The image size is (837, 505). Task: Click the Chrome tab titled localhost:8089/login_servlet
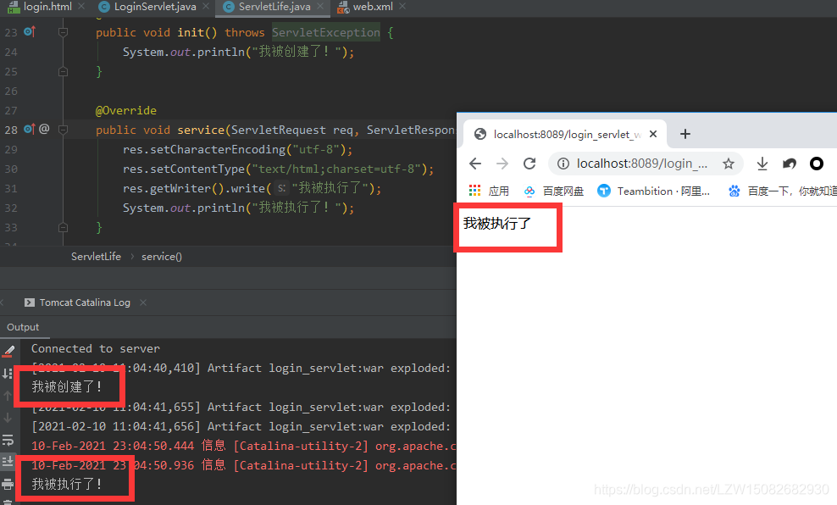point(565,134)
